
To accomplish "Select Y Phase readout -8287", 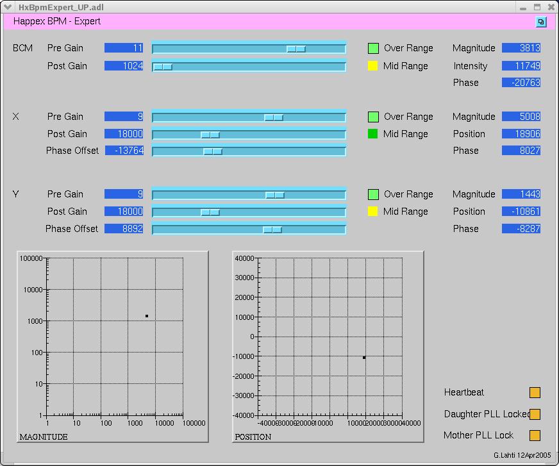I will coord(521,229).
